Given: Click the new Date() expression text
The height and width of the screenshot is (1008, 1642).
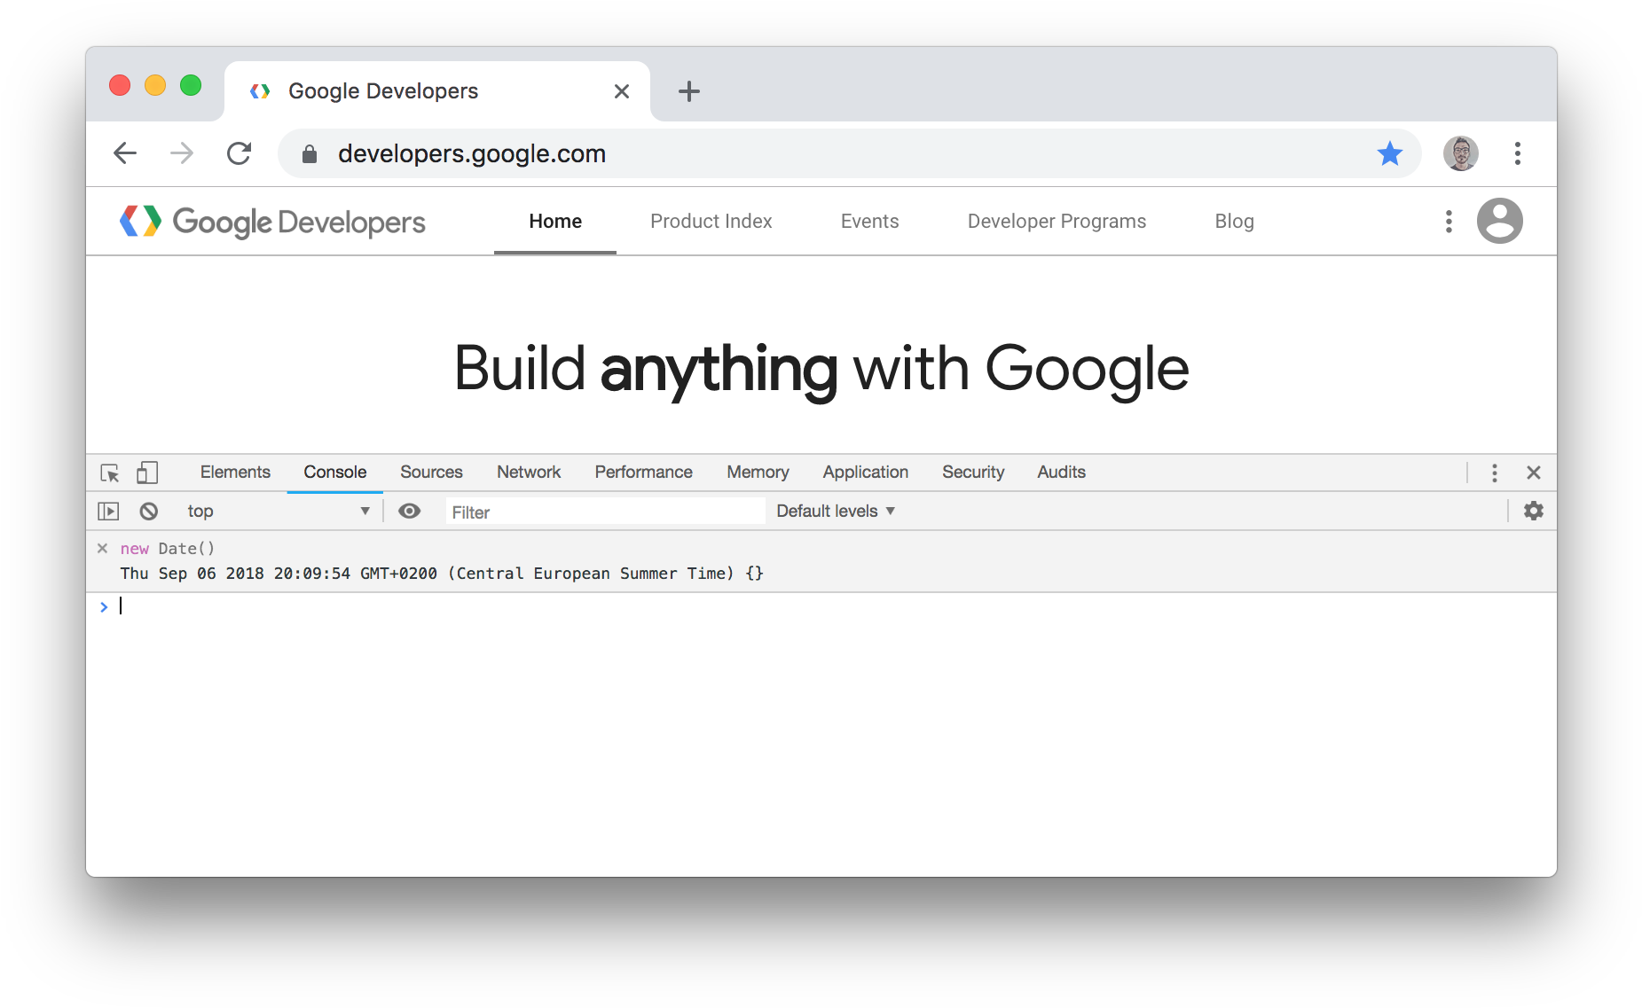Looking at the screenshot, I should [168, 549].
